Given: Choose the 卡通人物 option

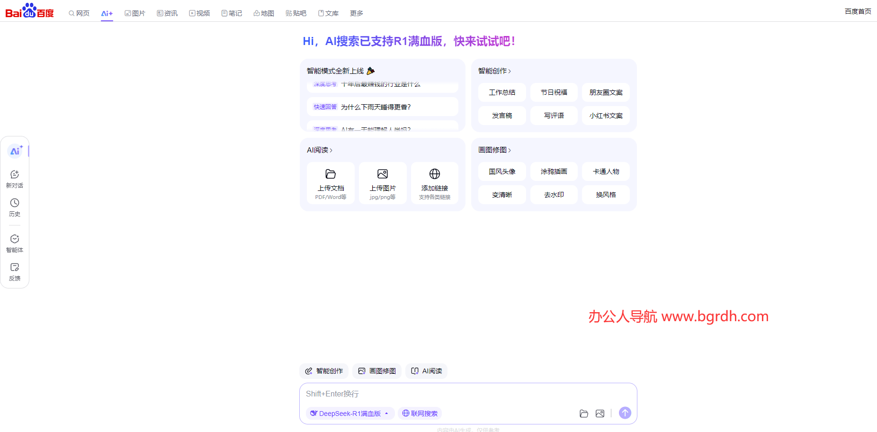Looking at the screenshot, I should pyautogui.click(x=606, y=171).
